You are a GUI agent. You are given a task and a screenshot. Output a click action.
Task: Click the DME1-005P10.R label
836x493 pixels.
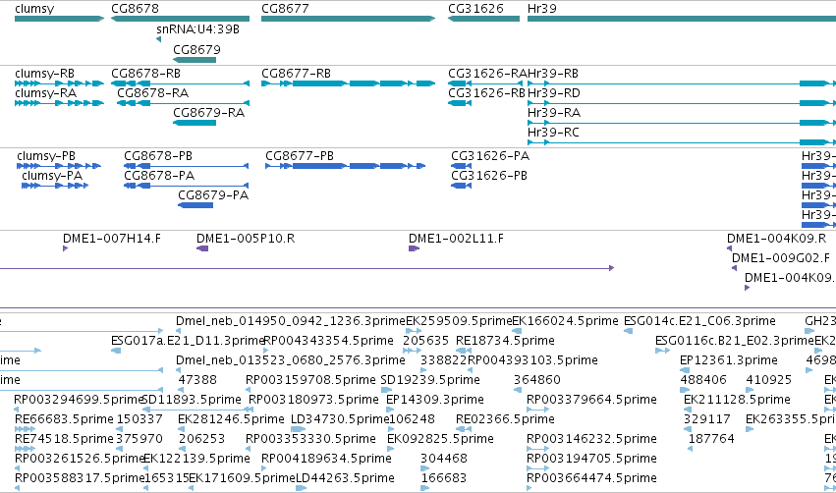[x=246, y=239]
